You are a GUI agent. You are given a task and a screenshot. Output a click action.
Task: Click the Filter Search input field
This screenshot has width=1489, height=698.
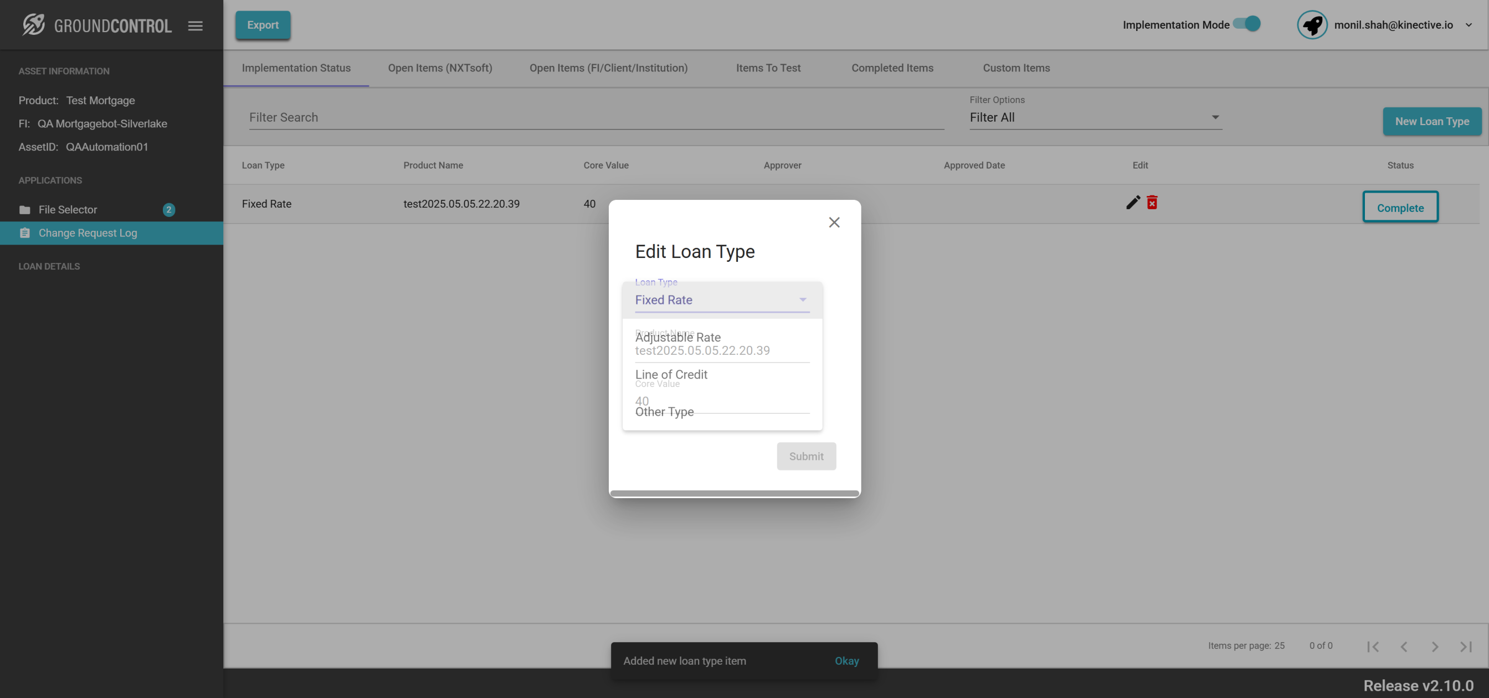pos(595,117)
